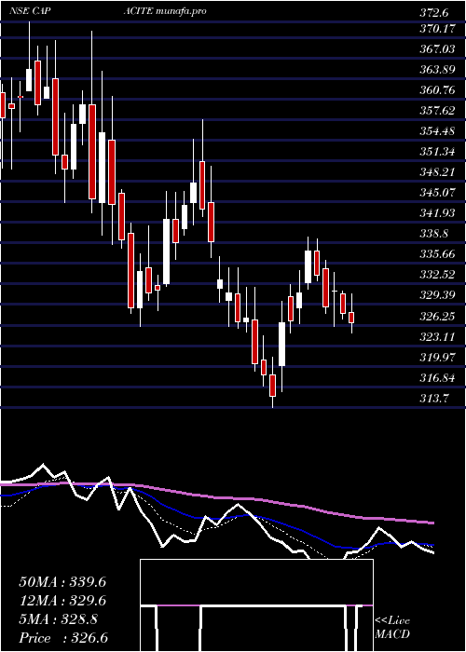Screen dimensions: 466x652
Task: Select the 323.11 price axis label
Action: [x=437, y=337]
